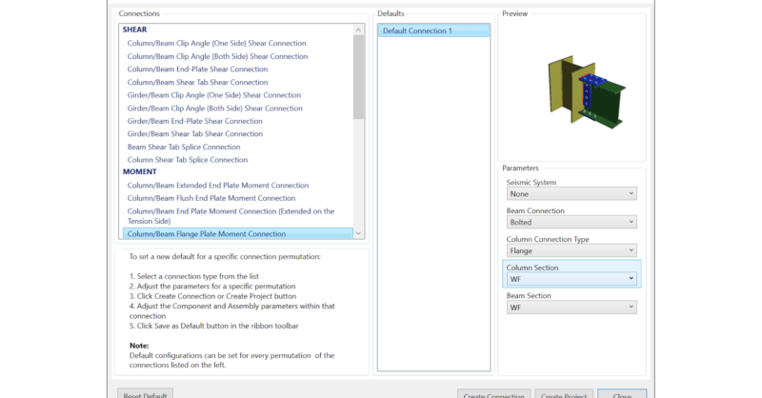The width and height of the screenshot is (762, 398).
Task: Open the Column Section dropdown
Action: click(x=571, y=279)
